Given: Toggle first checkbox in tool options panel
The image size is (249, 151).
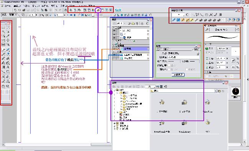Looking at the screenshot, I should [207, 58].
